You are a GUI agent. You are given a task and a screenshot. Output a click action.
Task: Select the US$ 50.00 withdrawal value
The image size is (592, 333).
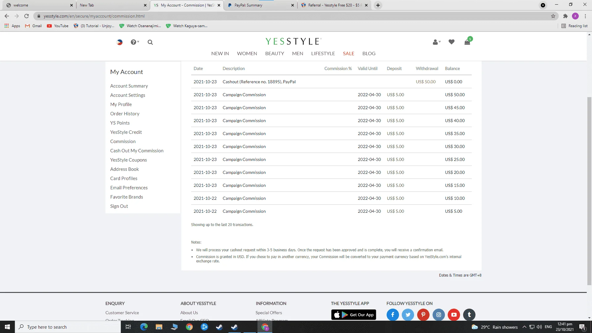coord(425,82)
